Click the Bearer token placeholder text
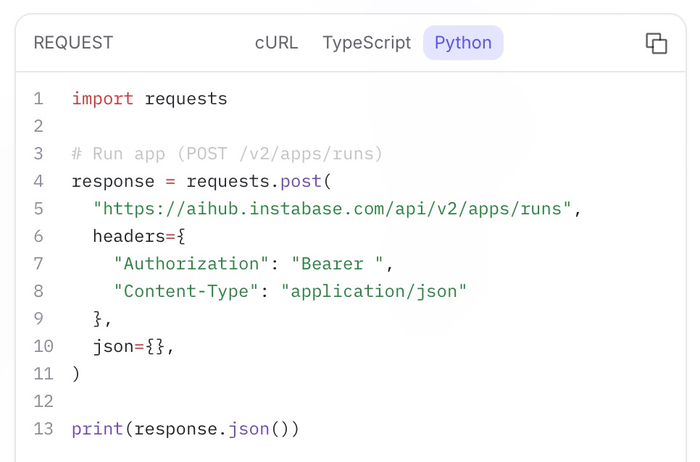This screenshot has width=700, height=462. pos(339,264)
